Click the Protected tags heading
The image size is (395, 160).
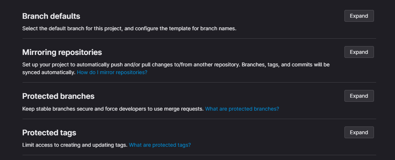click(49, 133)
